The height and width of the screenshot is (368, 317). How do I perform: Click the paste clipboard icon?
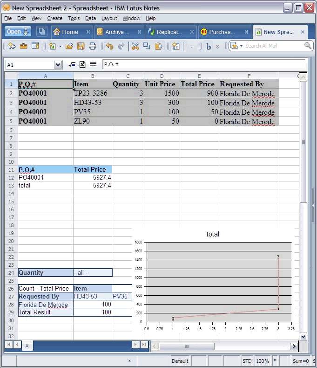pyautogui.click(x=159, y=46)
